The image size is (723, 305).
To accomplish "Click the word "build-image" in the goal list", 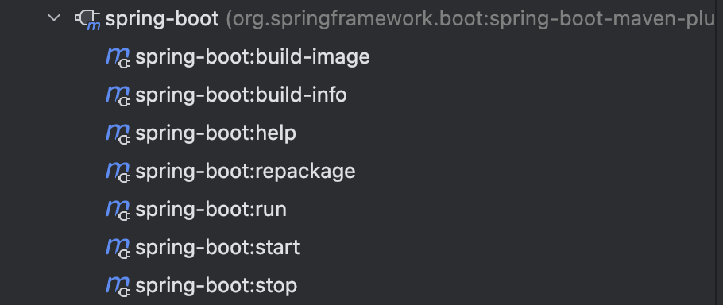I will coord(312,58).
